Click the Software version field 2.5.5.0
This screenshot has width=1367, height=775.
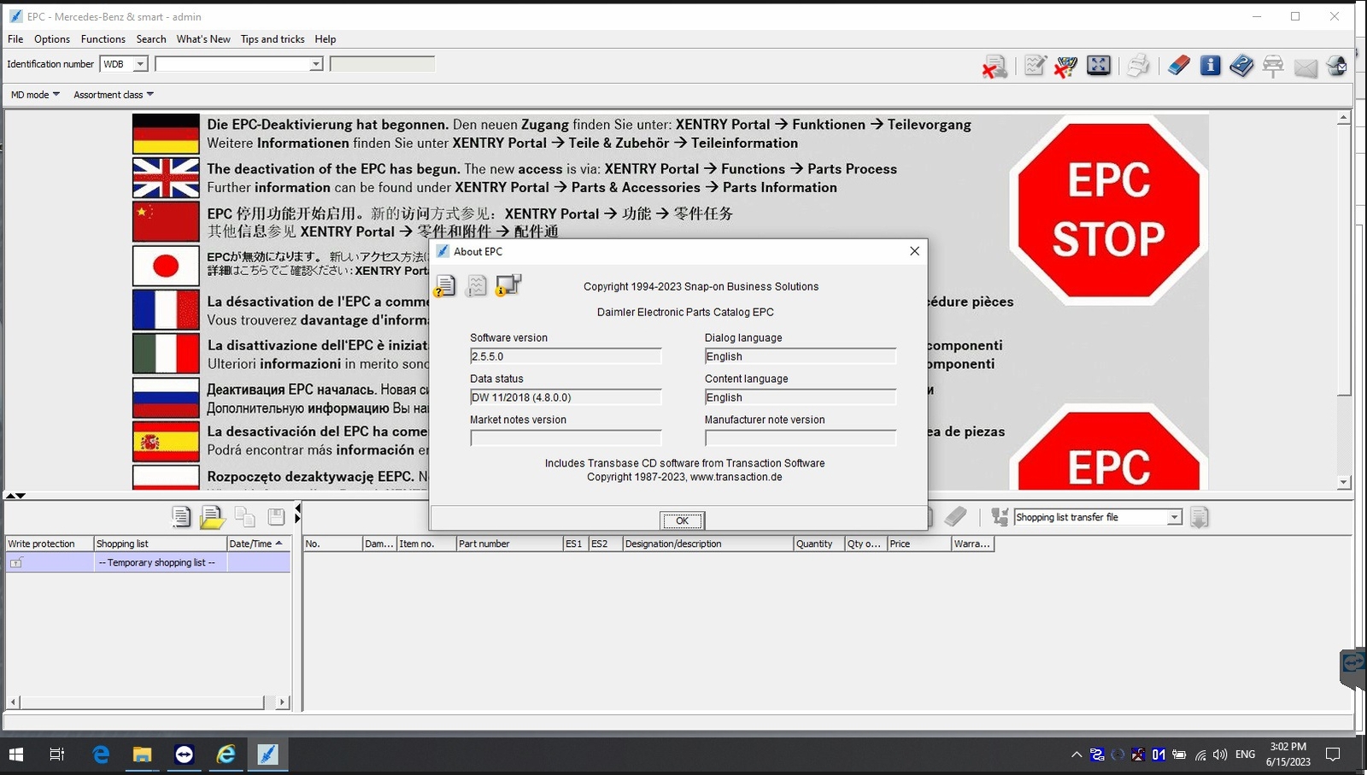(x=566, y=356)
